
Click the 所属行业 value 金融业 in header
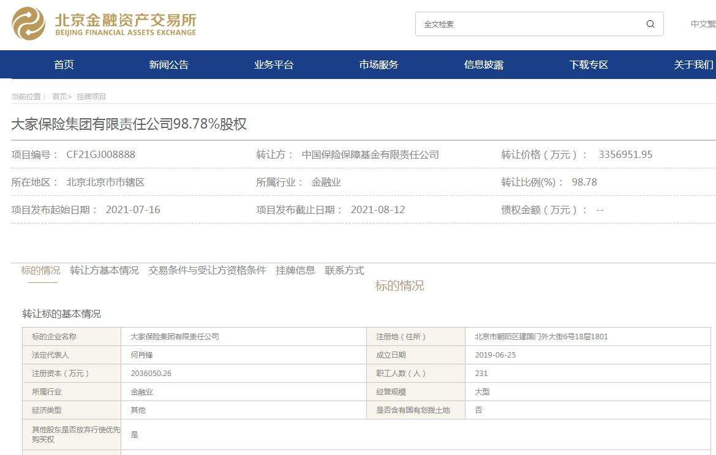(326, 182)
